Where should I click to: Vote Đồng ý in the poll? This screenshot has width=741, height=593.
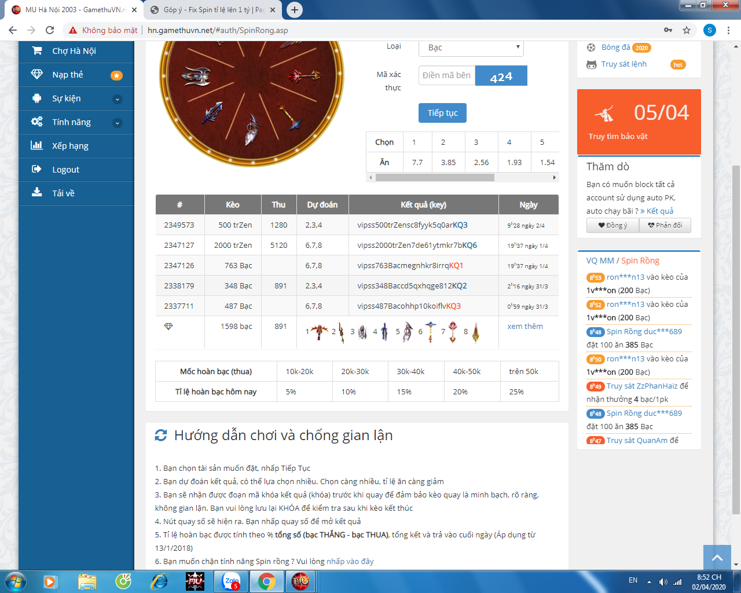point(612,225)
